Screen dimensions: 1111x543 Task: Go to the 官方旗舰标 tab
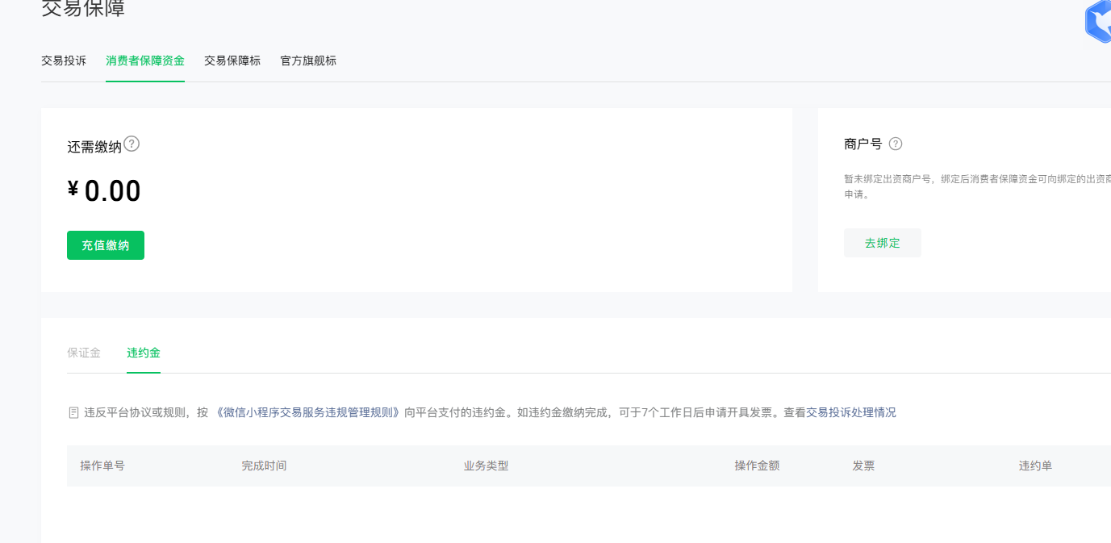308,61
